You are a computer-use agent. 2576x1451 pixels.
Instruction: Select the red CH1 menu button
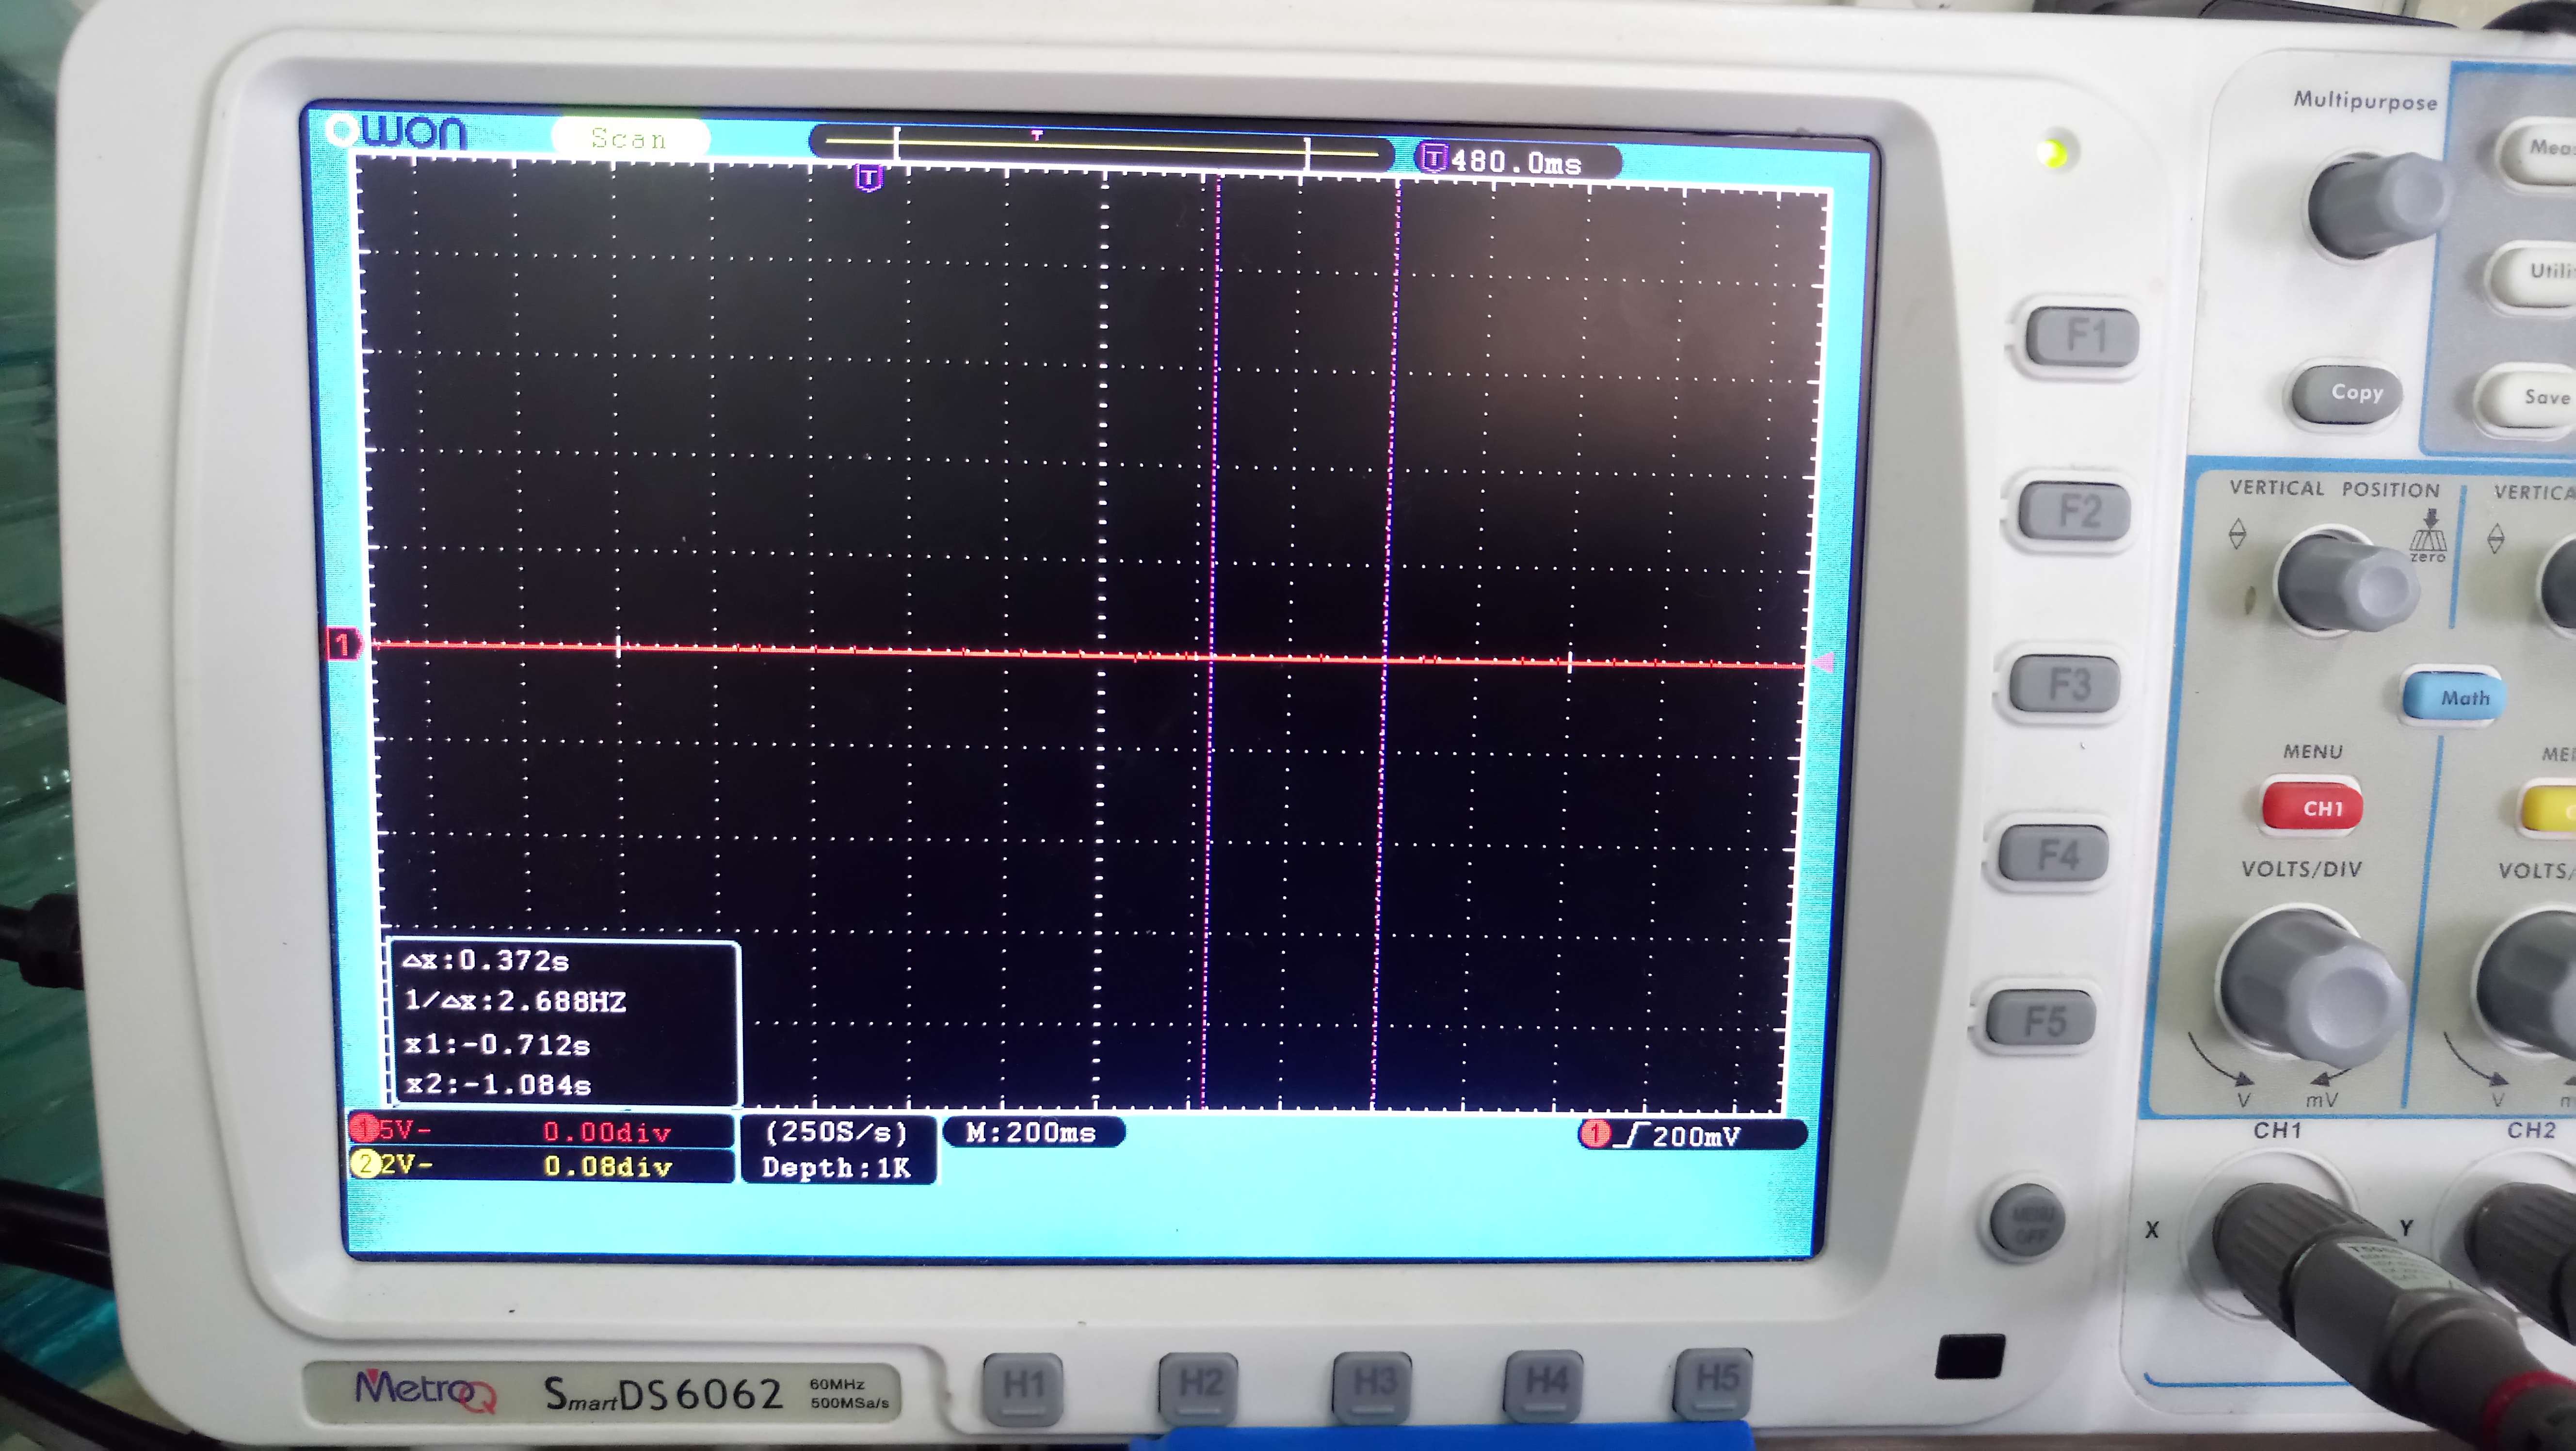point(2313,807)
